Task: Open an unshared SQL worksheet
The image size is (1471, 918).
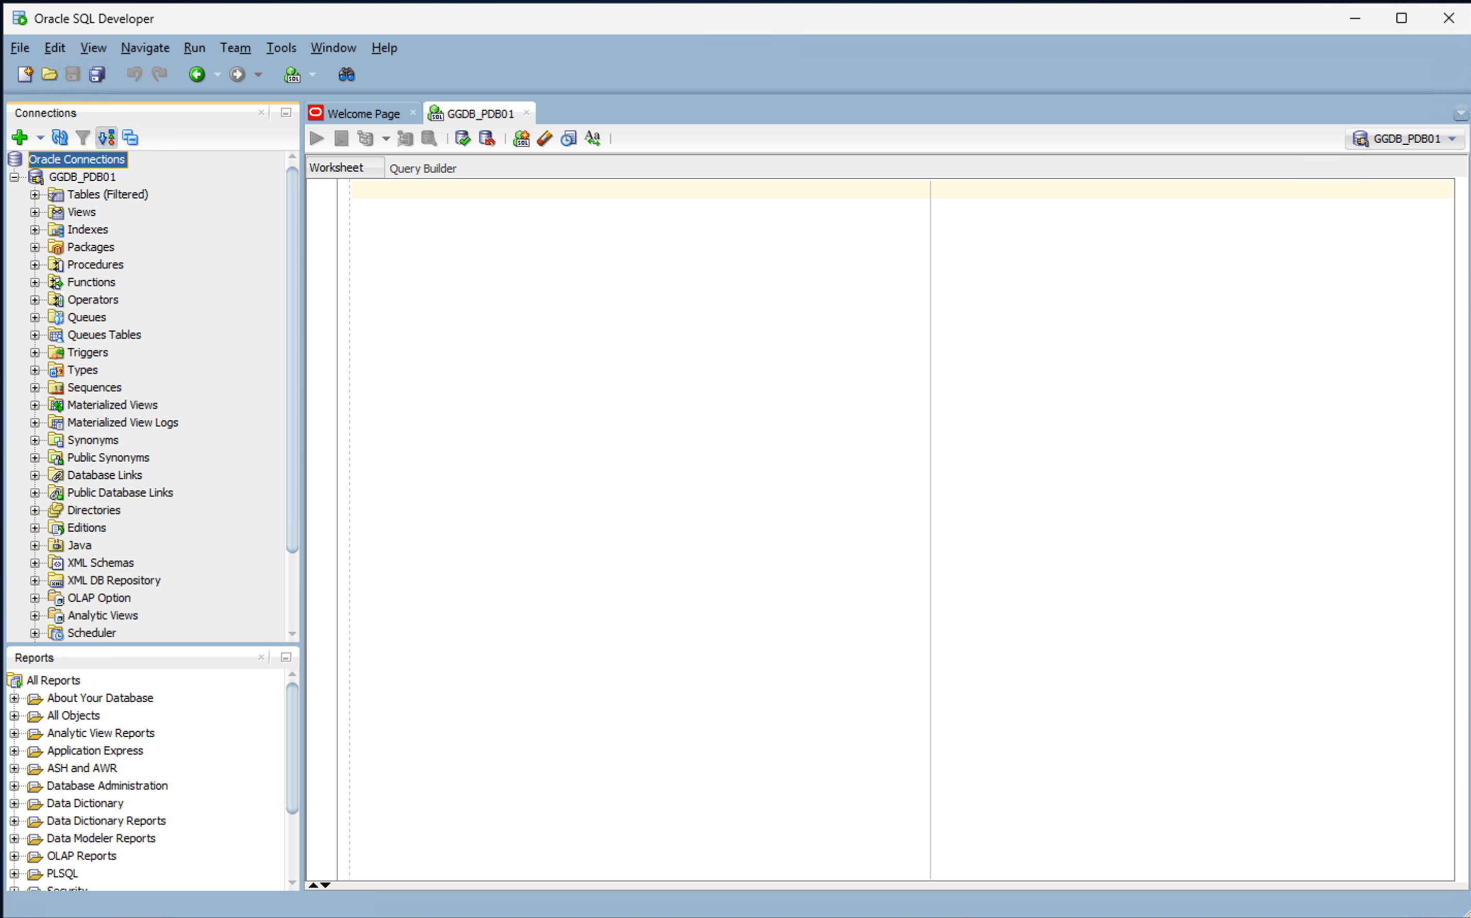Action: pyautogui.click(x=521, y=138)
